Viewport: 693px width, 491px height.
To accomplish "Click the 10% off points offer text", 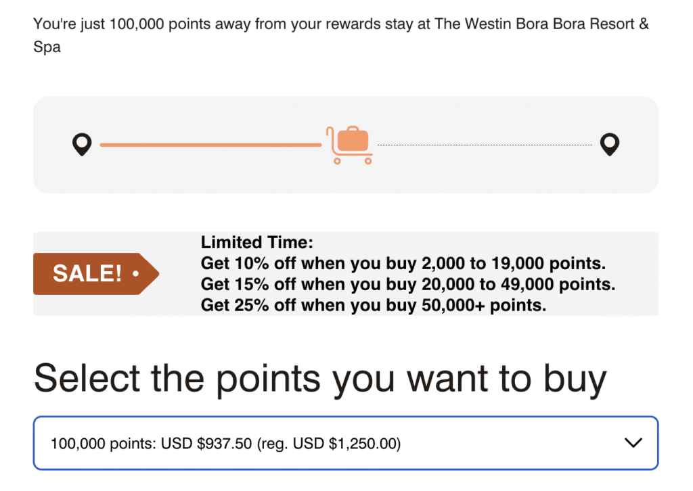I will (x=407, y=264).
